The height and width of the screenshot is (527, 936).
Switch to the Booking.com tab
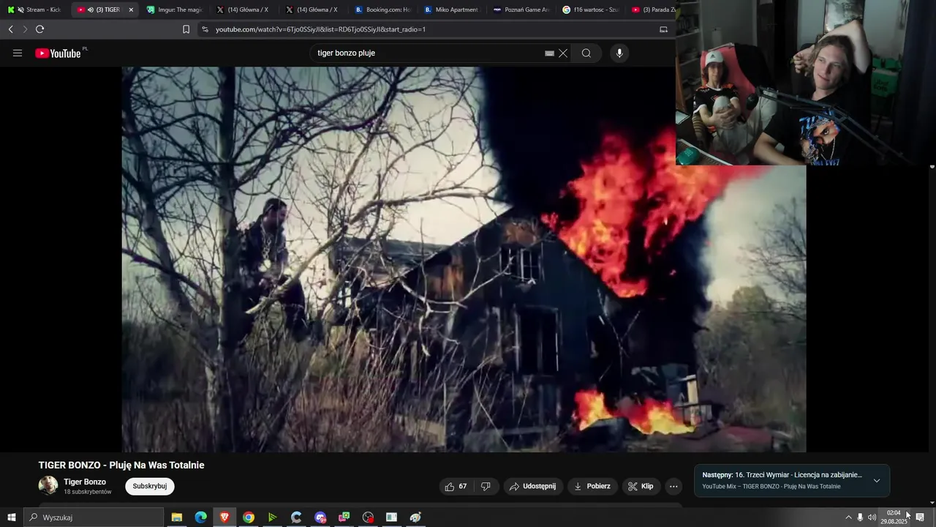point(382,10)
